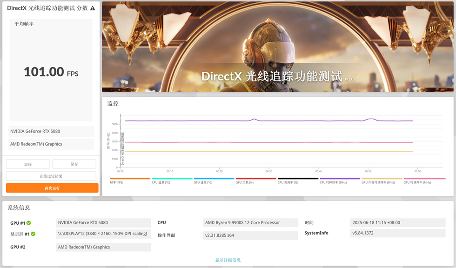Click the 监控 monitoring heading
This screenshot has width=456, height=268.
[x=113, y=103]
